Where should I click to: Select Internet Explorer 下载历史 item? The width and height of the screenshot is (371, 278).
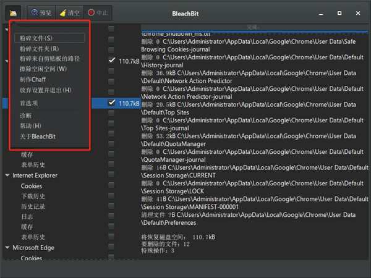(33, 196)
